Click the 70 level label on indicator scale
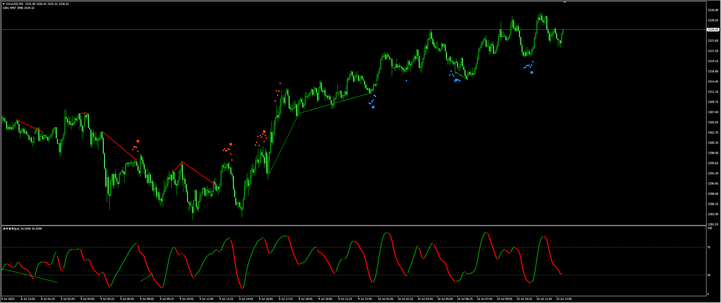The image size is (721, 303). pyautogui.click(x=709, y=247)
